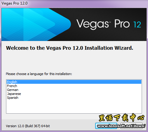Select English in the language list
The width and height of the screenshot is (148, 132).
click(x=74, y=82)
